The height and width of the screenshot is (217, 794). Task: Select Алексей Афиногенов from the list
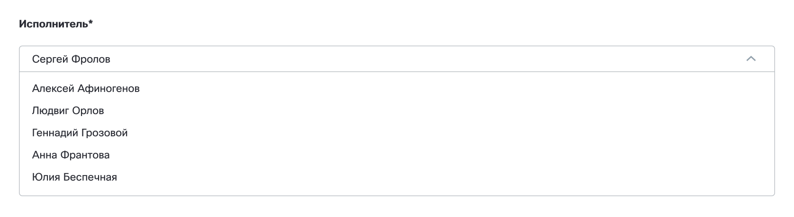[x=86, y=89]
